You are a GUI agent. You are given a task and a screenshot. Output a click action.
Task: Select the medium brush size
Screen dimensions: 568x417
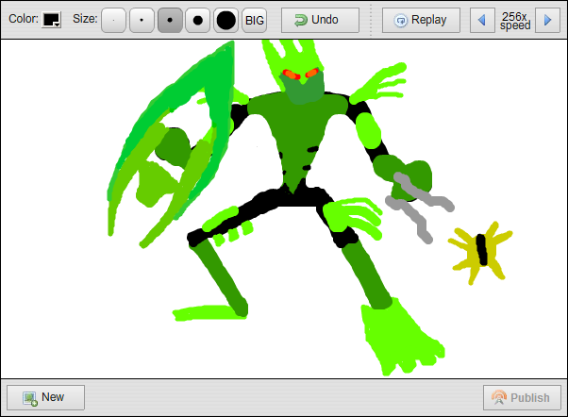tap(170, 21)
